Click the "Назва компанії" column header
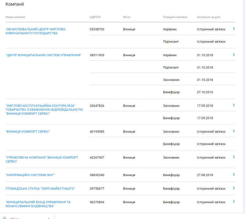245x219 pixels. 15,17
